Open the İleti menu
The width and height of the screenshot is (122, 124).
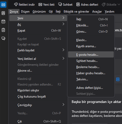(58, 12)
